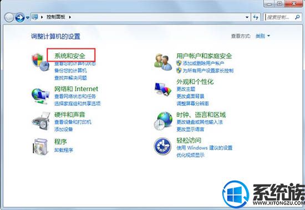This screenshot has width=305, height=210.
Task: Open 添加设备 link
Action: pos(63,129)
